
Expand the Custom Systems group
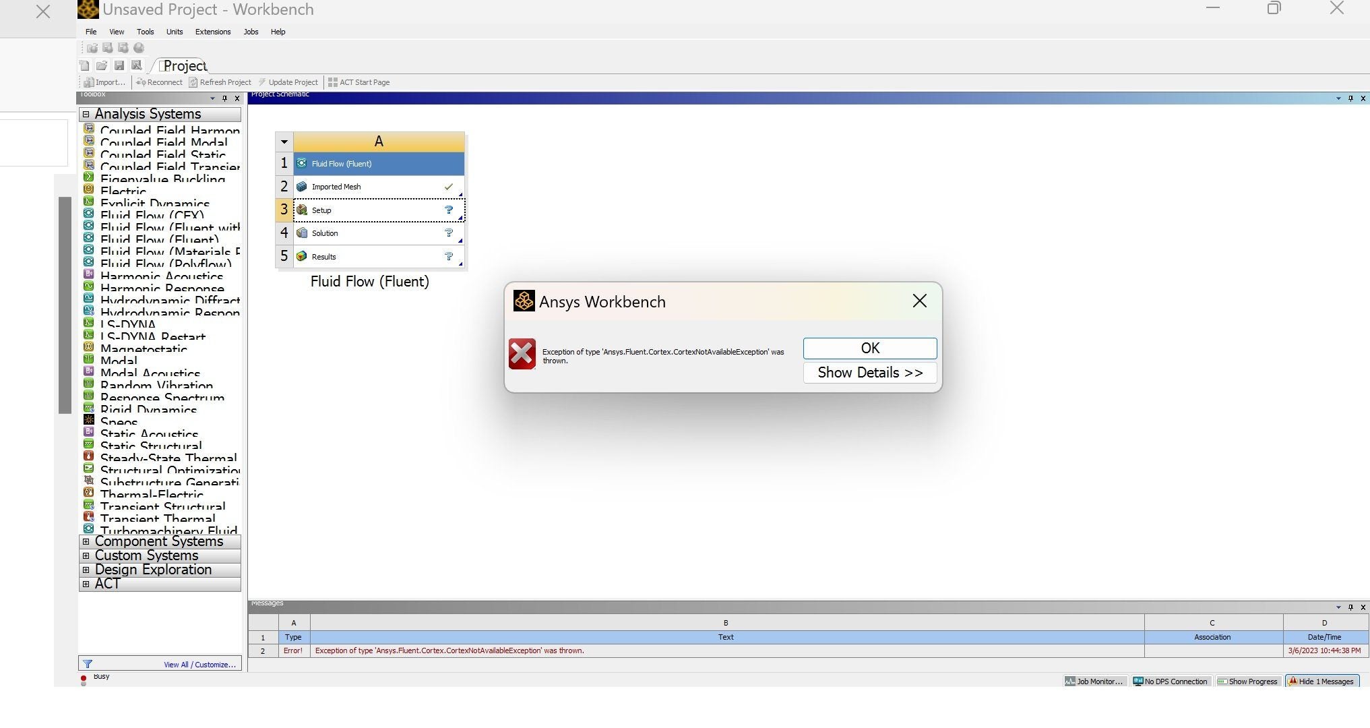pyautogui.click(x=86, y=555)
